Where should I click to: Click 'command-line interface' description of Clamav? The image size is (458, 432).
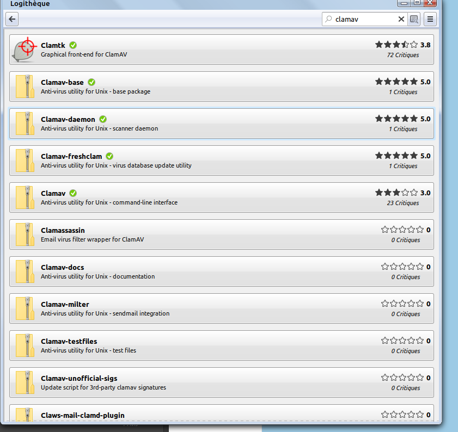tap(145, 202)
